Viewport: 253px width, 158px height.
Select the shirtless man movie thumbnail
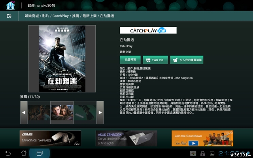pos(39,113)
